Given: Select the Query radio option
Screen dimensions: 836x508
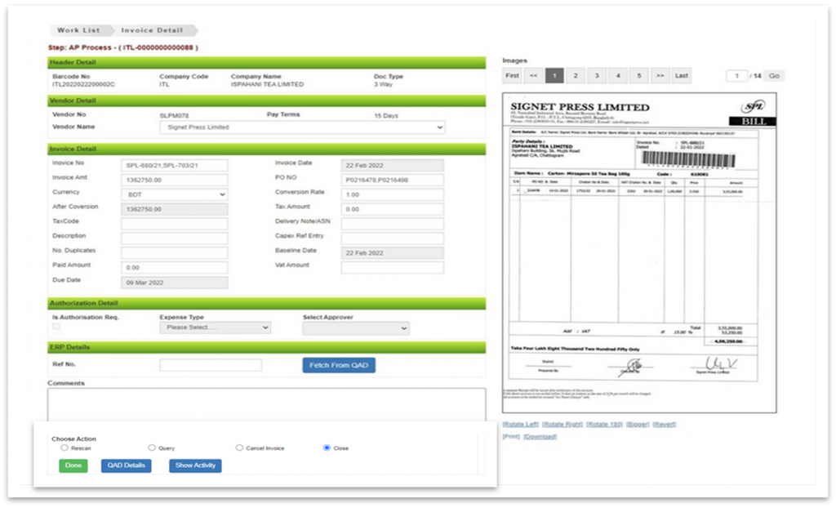Looking at the screenshot, I should click(x=152, y=448).
